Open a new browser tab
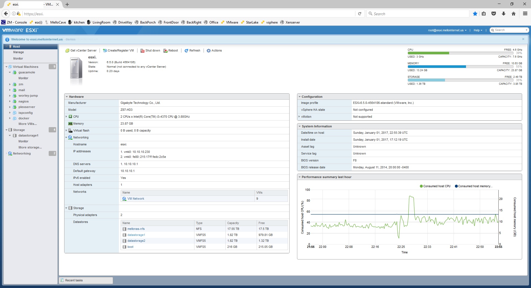The width and height of the screenshot is (531, 288). click(x=67, y=4)
